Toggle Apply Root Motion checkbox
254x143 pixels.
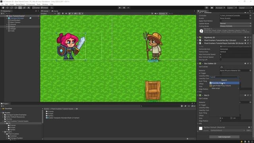tap(221, 21)
